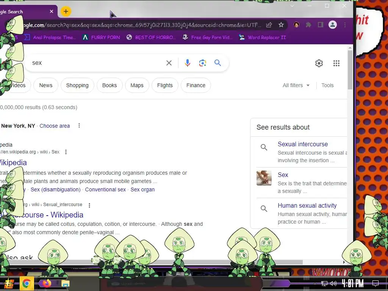The height and width of the screenshot is (291, 388).
Task: Switch to the Maps results tab
Action: click(x=137, y=85)
